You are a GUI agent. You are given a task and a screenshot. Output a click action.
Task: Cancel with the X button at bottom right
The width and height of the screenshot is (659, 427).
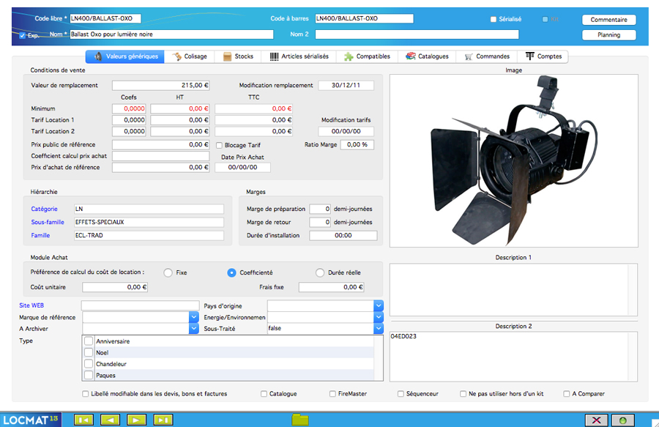click(596, 420)
